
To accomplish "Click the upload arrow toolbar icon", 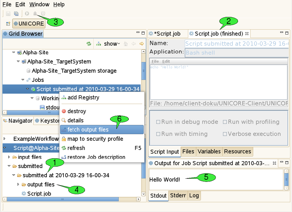I will pos(35,13).
